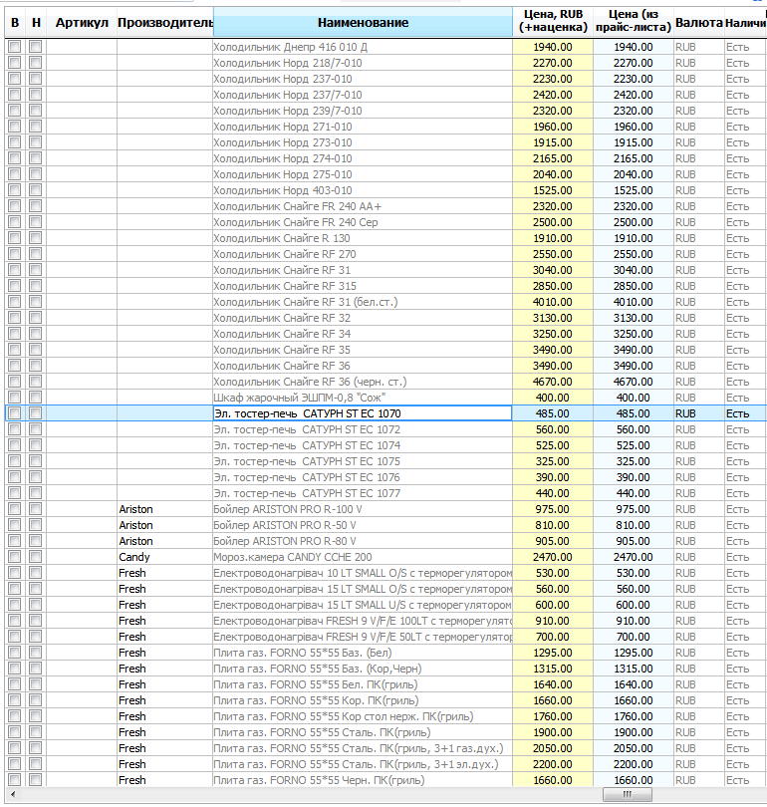Tick the Н checkbox for Шкаф жарочный ЭШПМ-0,8

point(36,398)
